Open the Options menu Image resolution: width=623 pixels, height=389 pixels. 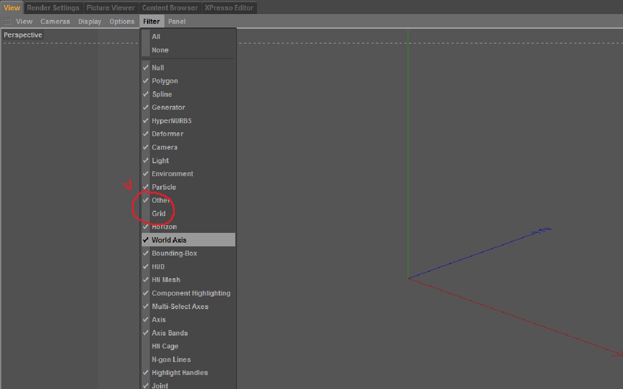[x=122, y=22]
